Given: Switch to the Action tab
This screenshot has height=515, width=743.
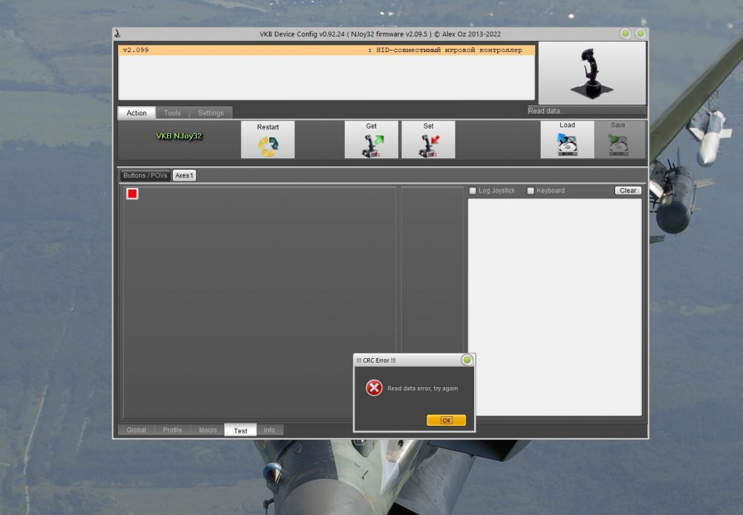Looking at the screenshot, I should [137, 113].
